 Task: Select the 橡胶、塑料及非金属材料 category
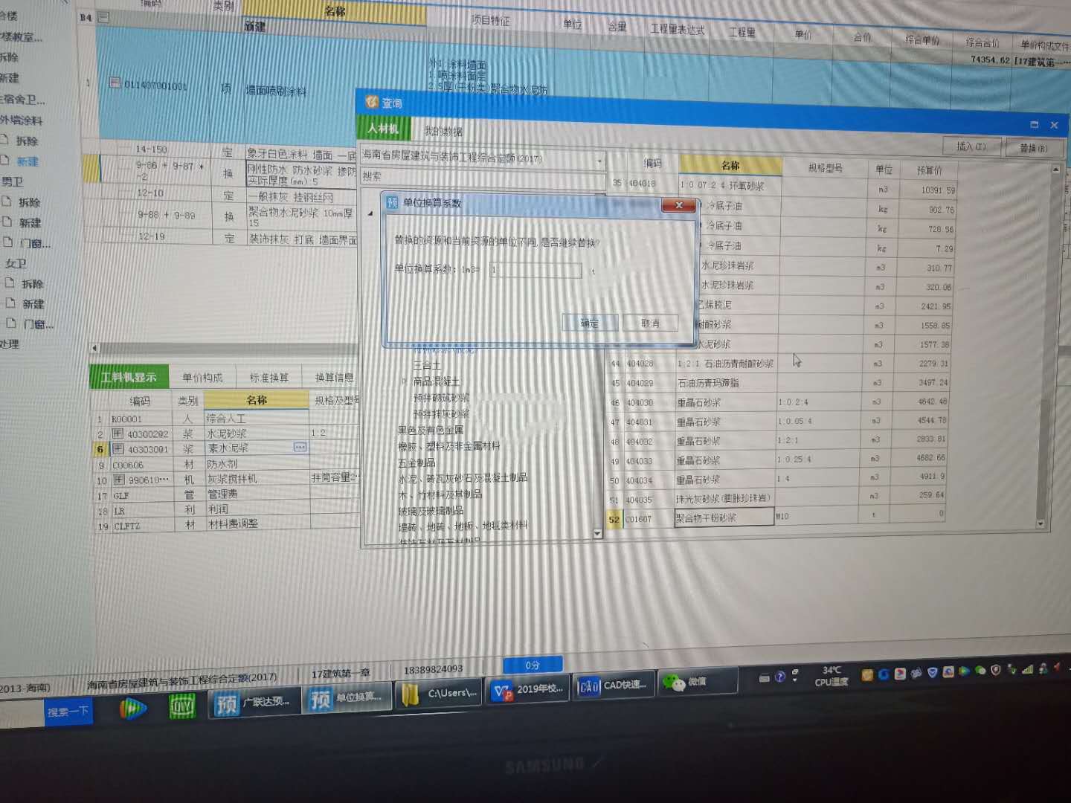click(448, 446)
